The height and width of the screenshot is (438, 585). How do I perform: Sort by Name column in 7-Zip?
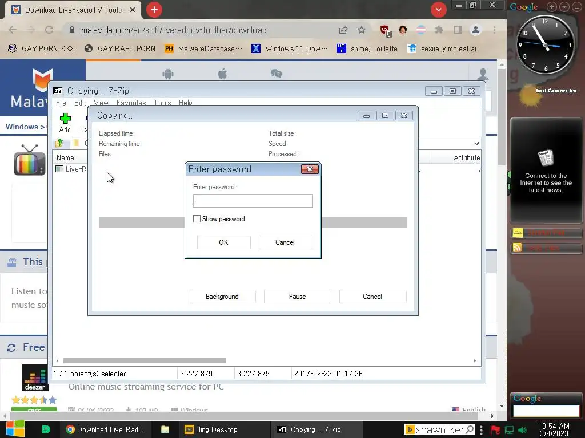[65, 157]
